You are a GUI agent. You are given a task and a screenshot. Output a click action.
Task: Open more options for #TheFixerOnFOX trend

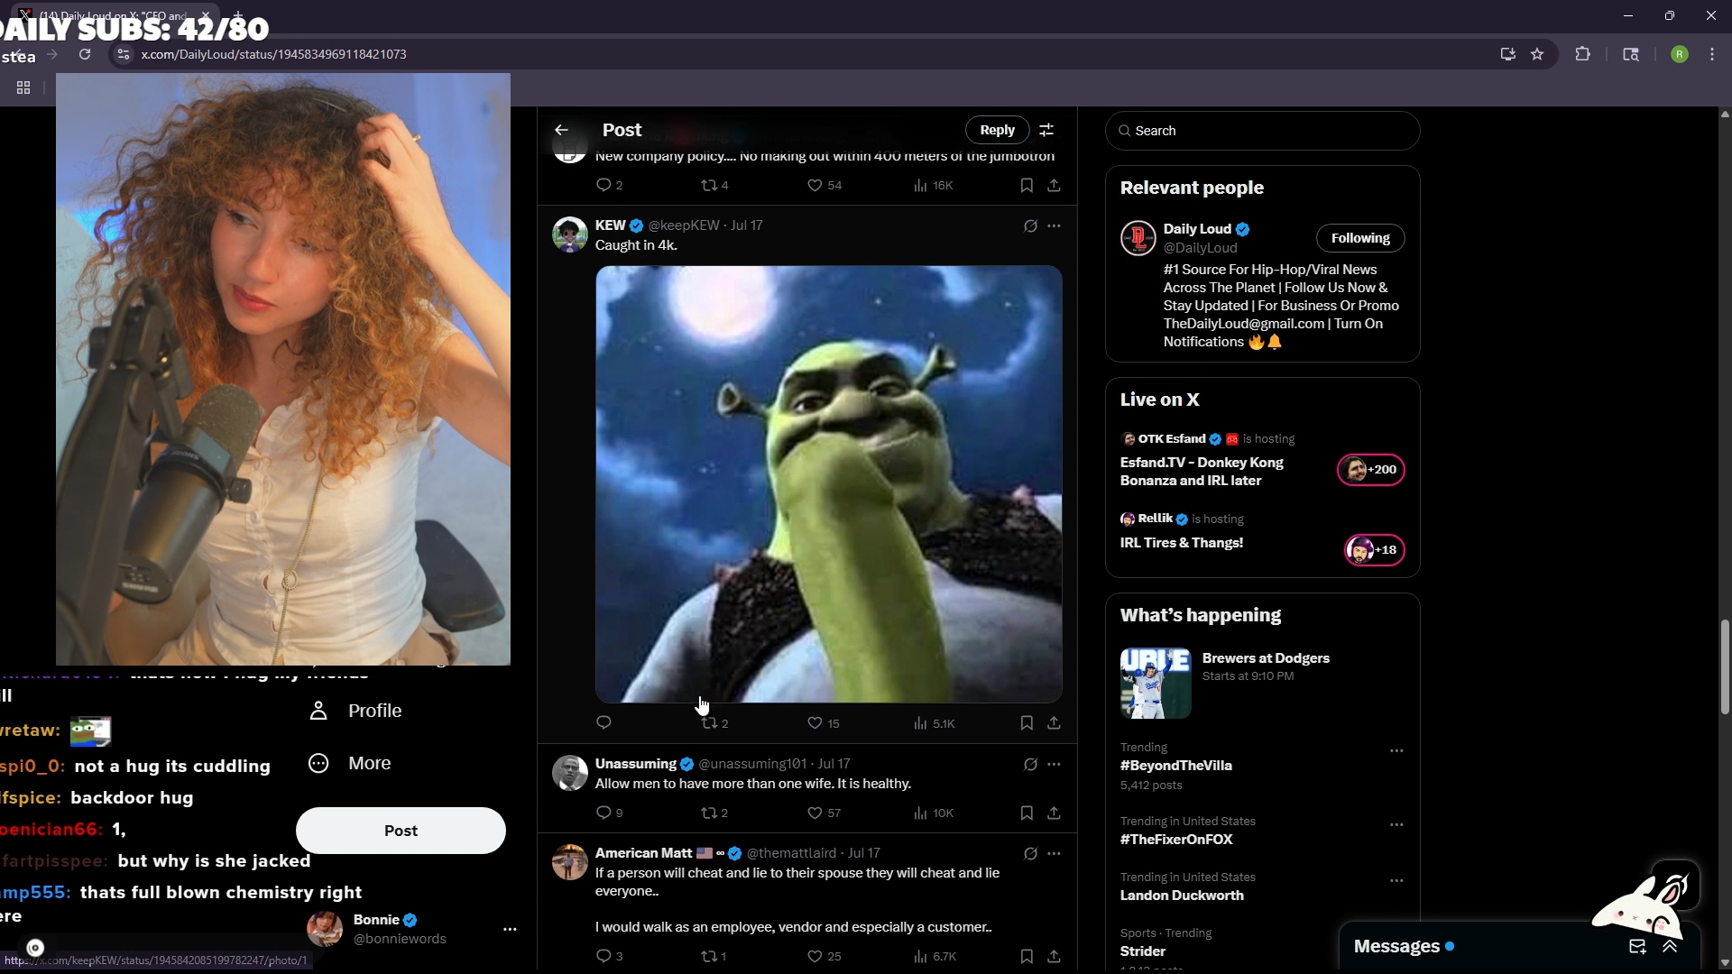[1396, 824]
